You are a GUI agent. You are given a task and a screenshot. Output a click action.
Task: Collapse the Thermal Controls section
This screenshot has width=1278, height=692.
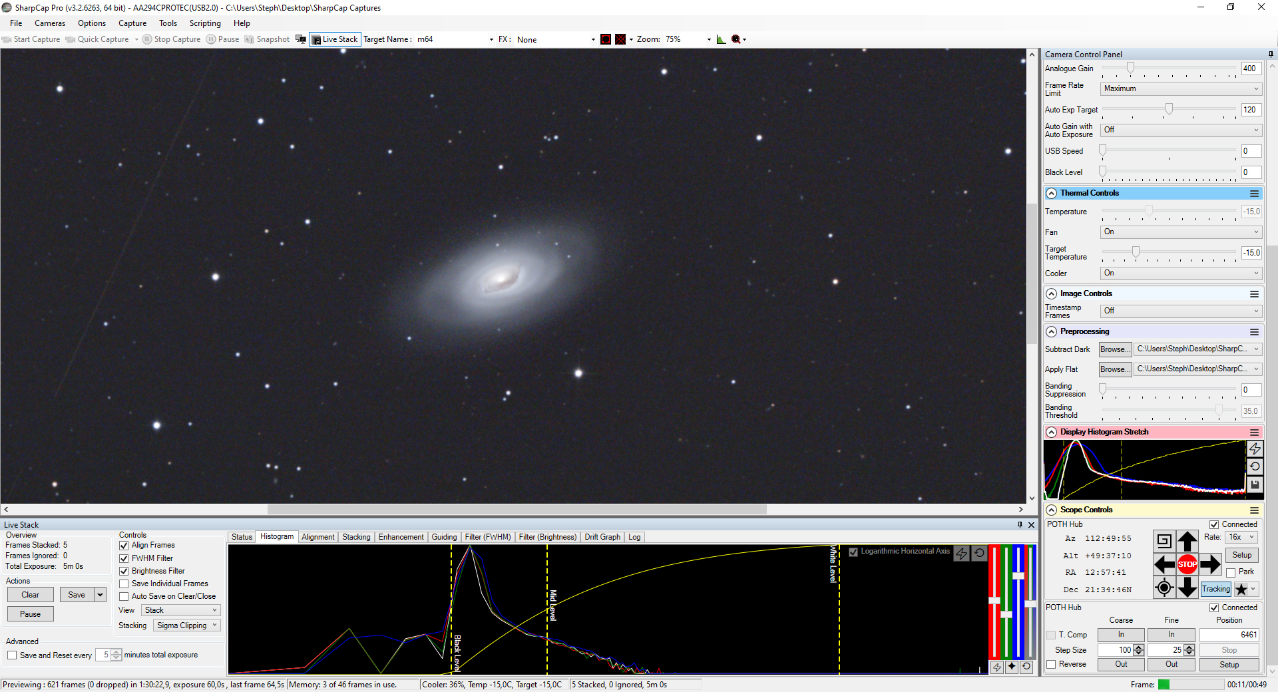click(1052, 194)
